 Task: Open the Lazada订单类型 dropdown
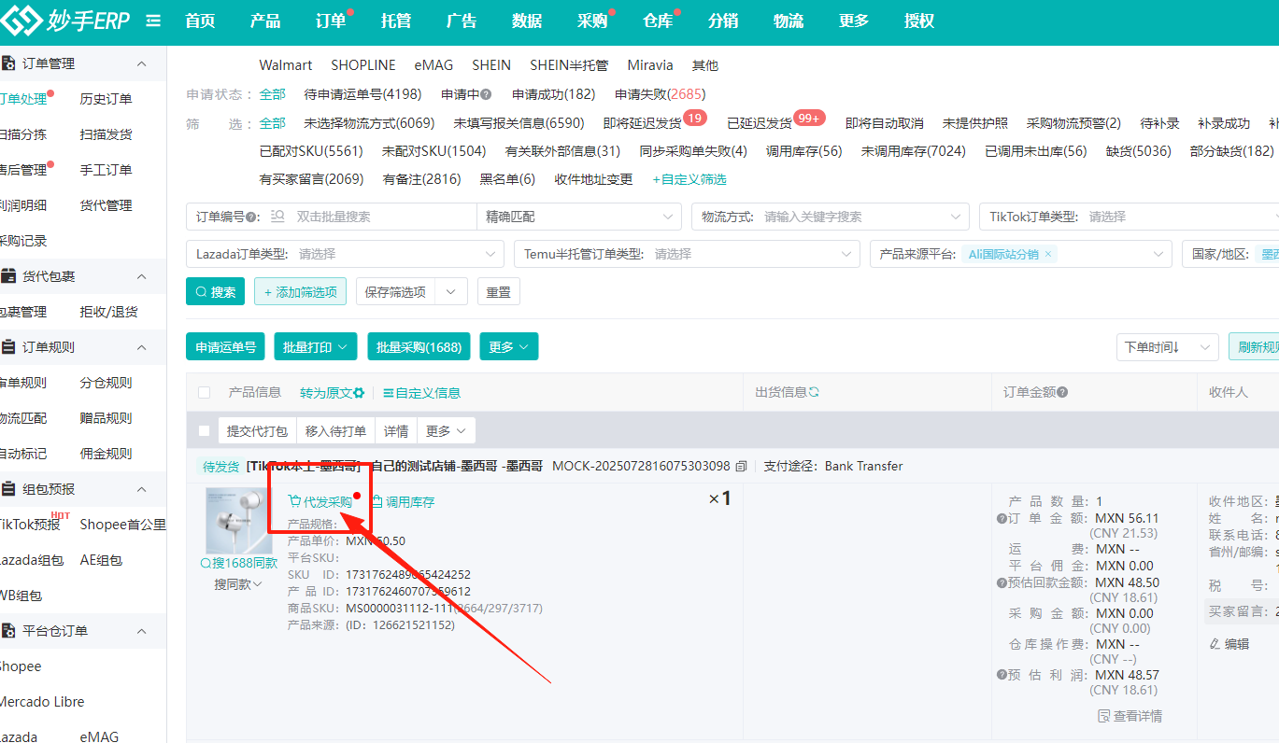(345, 254)
